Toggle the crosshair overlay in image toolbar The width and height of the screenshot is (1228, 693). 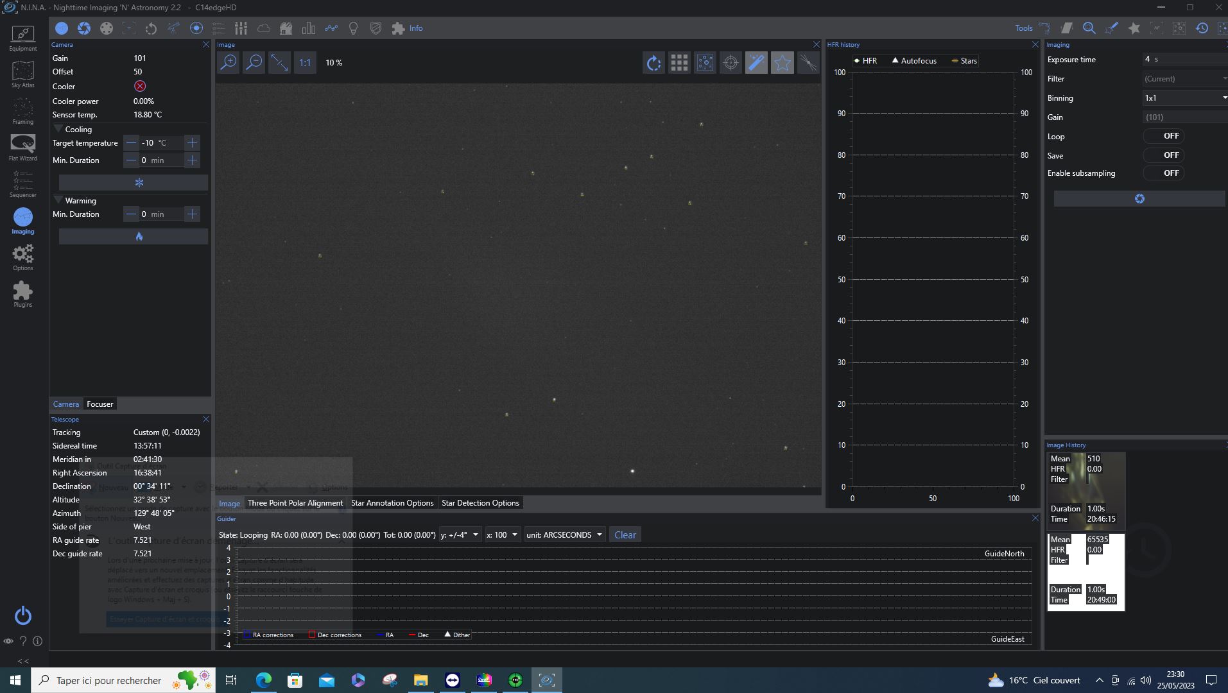pos(731,63)
